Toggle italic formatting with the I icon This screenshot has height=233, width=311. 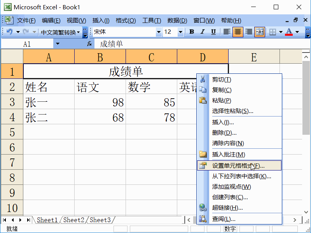tap(202, 32)
